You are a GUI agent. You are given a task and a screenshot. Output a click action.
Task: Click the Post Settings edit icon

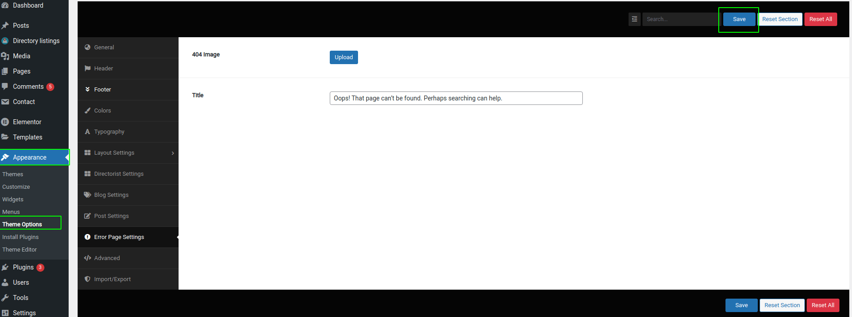tap(87, 216)
